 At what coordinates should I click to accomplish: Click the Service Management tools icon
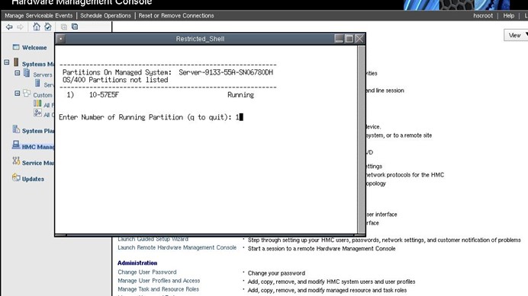pyautogui.click(x=16, y=161)
